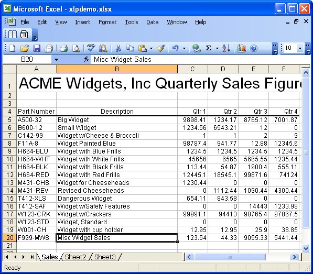Expand the Name Box dropdown arrow
Screen dimensions: 313x274
coord(56,59)
